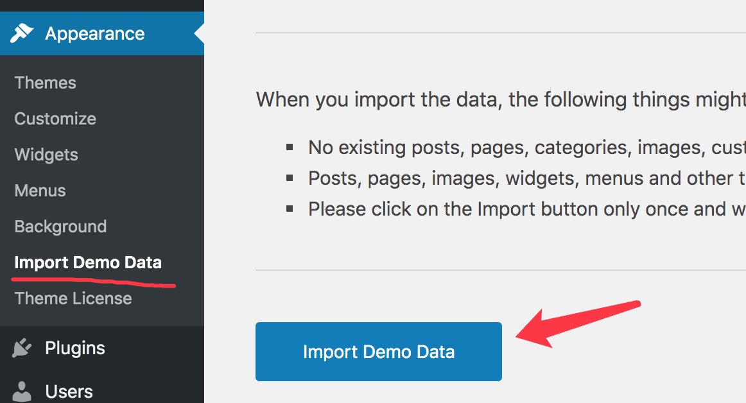The width and height of the screenshot is (746, 403).
Task: Click the Plugins plug icon
Action: coord(22,348)
